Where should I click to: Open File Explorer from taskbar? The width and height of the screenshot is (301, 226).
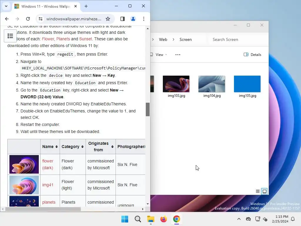pos(151,219)
